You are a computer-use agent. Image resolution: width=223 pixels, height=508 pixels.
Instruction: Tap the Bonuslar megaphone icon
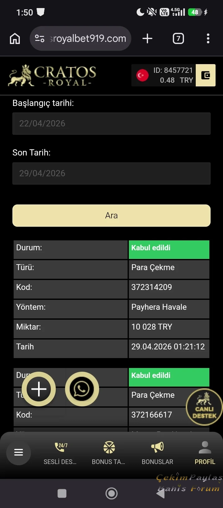tap(157, 447)
